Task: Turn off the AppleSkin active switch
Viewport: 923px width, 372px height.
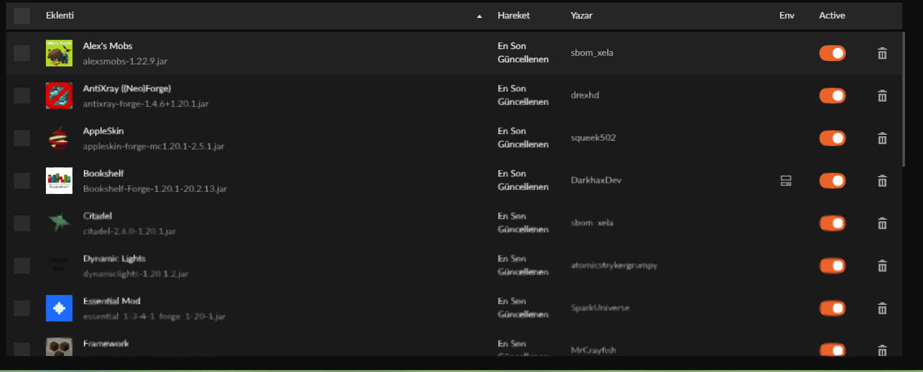Action: [x=833, y=138]
